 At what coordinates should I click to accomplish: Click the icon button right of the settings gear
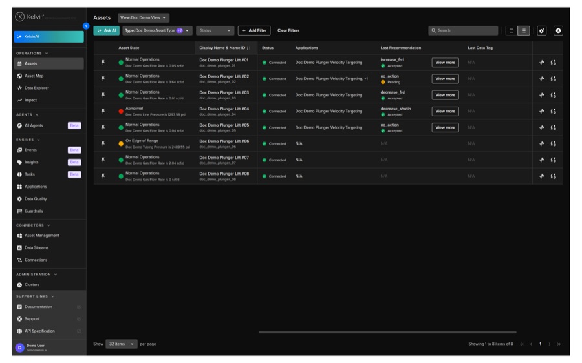click(558, 31)
